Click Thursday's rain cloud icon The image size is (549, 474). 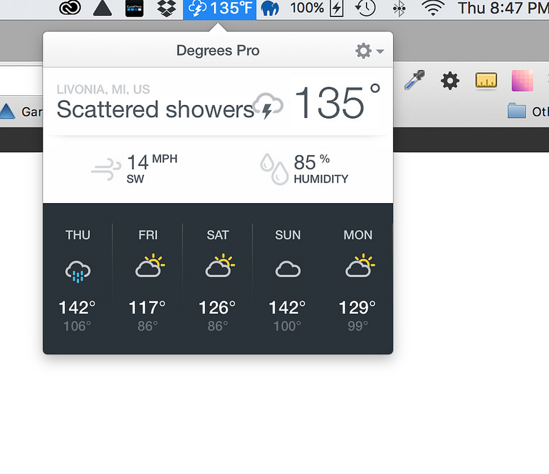(x=78, y=271)
